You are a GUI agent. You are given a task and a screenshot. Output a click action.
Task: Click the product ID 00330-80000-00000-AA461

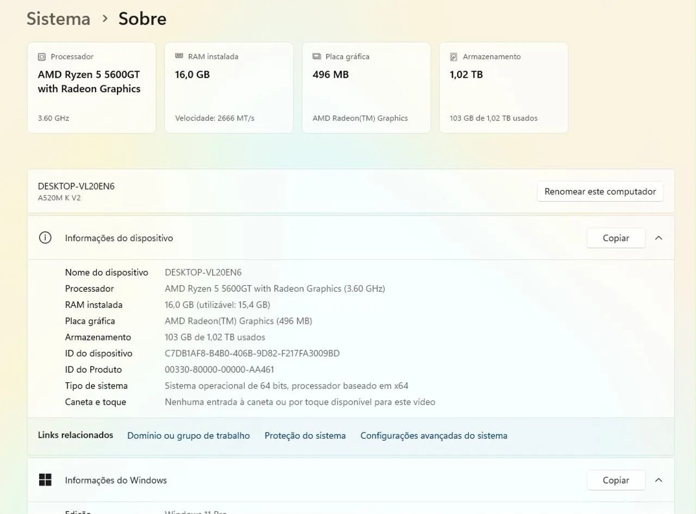pos(220,370)
